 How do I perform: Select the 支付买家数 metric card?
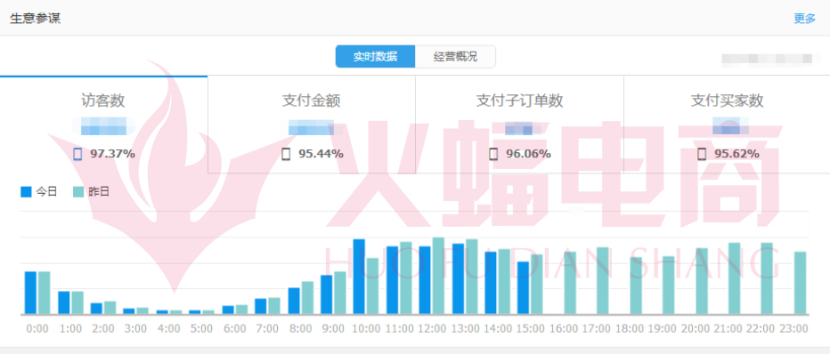pos(727,125)
